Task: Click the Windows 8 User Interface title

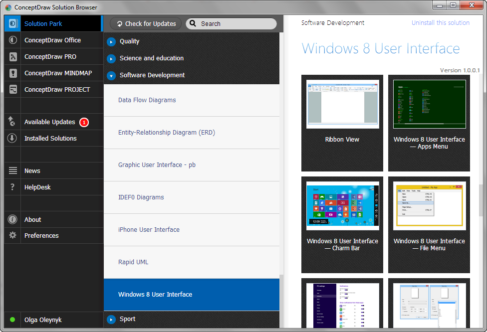Action: (x=380, y=48)
